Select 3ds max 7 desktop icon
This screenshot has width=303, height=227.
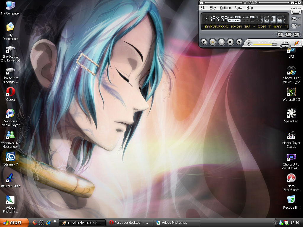click(10, 156)
